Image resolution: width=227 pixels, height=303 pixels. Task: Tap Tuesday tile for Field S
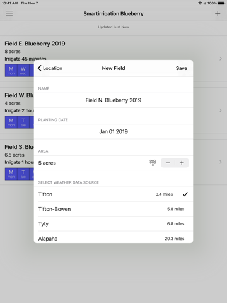coord(23,174)
